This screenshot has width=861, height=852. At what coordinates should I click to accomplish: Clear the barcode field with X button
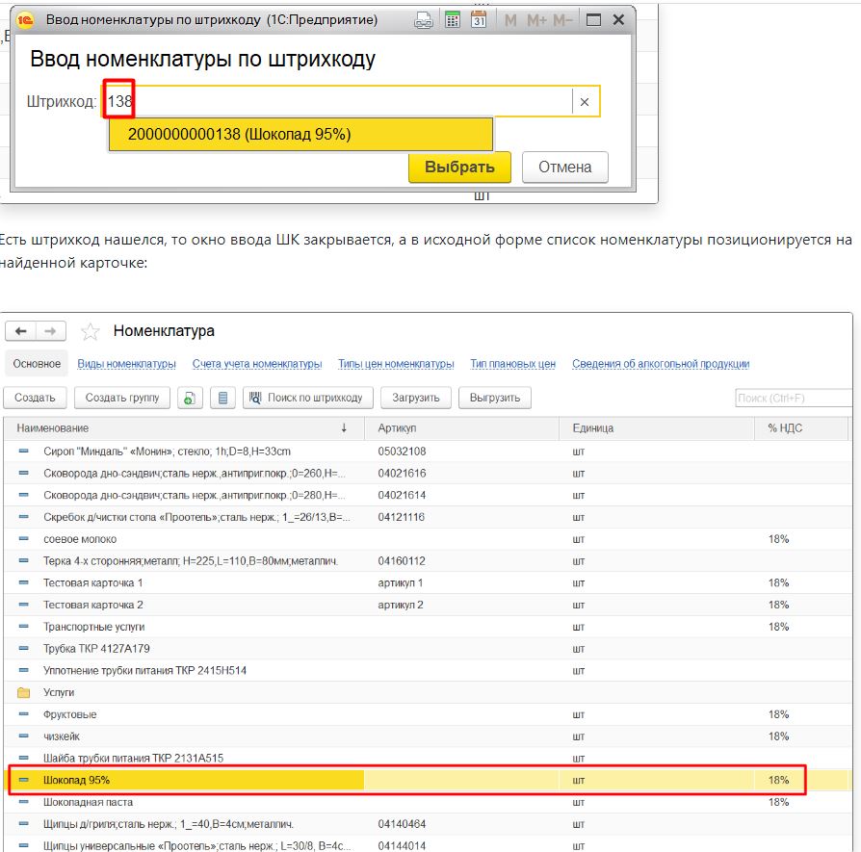point(585,102)
